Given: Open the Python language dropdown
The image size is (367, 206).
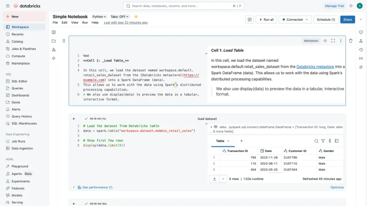Looking at the screenshot, I should pyautogui.click(x=99, y=16).
